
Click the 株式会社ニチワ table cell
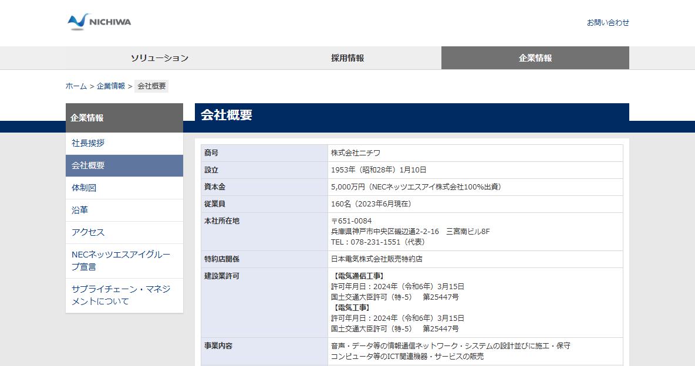(475, 153)
